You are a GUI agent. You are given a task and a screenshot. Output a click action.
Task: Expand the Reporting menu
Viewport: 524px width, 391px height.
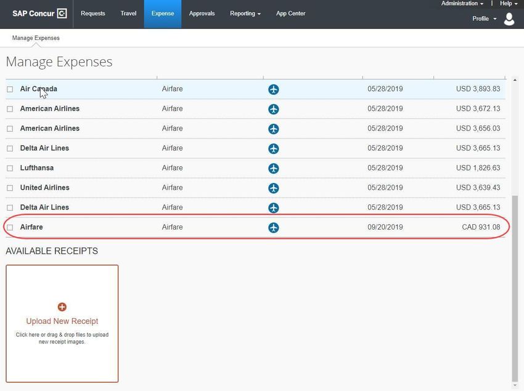click(x=245, y=14)
